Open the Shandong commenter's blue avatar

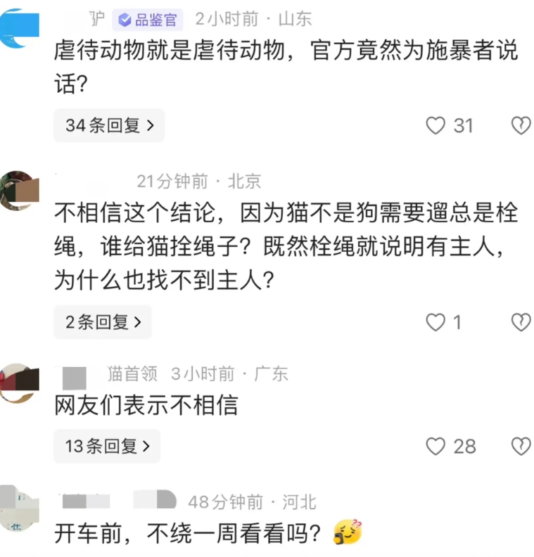coord(18,28)
